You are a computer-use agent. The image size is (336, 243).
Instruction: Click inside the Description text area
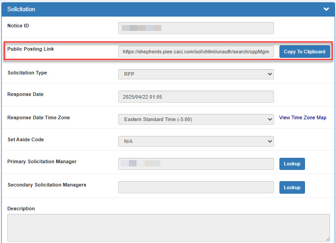click(168, 227)
